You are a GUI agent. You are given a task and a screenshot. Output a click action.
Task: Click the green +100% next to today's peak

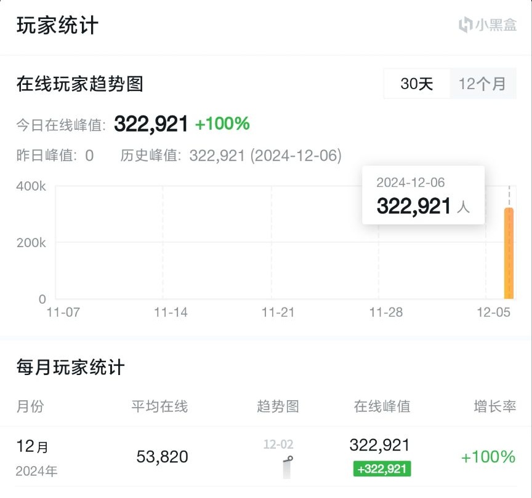[222, 124]
